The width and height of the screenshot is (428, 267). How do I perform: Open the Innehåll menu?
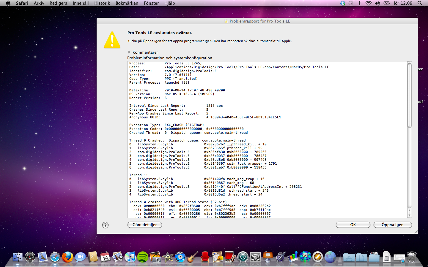[81, 3]
